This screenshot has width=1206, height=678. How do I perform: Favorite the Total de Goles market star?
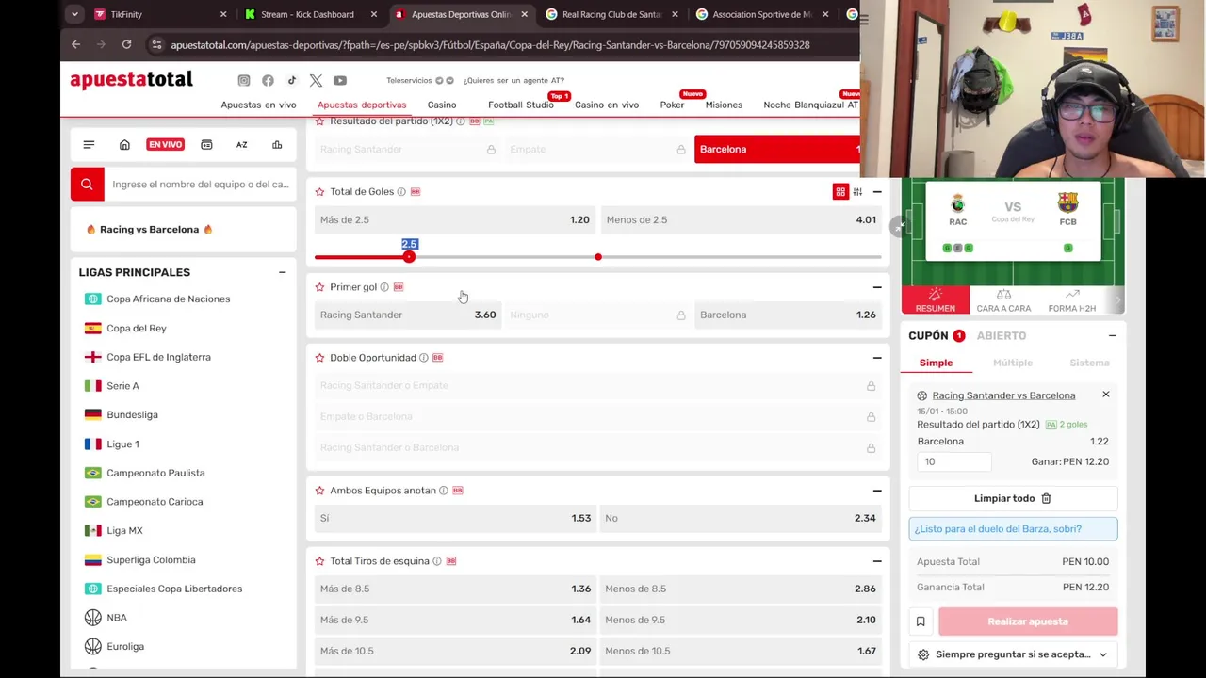(319, 191)
